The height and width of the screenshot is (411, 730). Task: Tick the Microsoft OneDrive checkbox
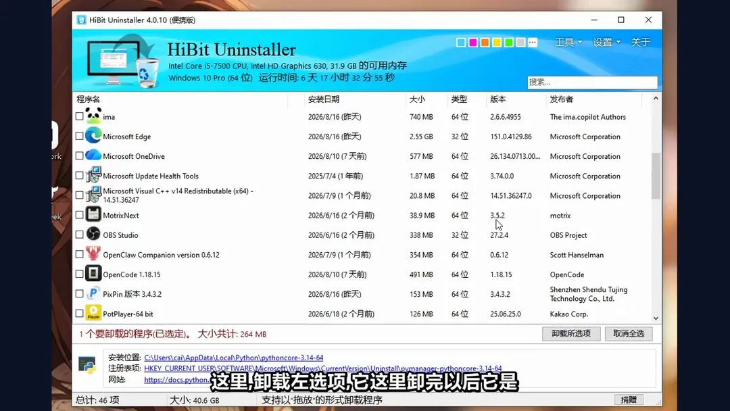79,155
